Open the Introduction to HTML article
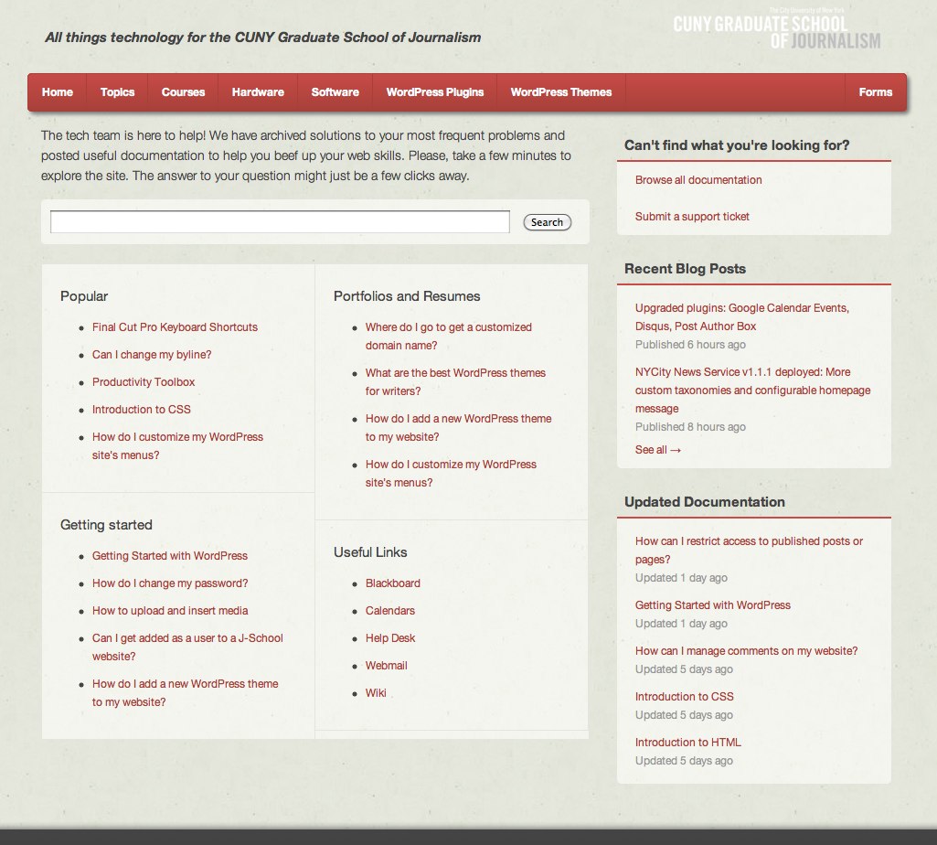Screen dimensions: 937x845 point(687,743)
